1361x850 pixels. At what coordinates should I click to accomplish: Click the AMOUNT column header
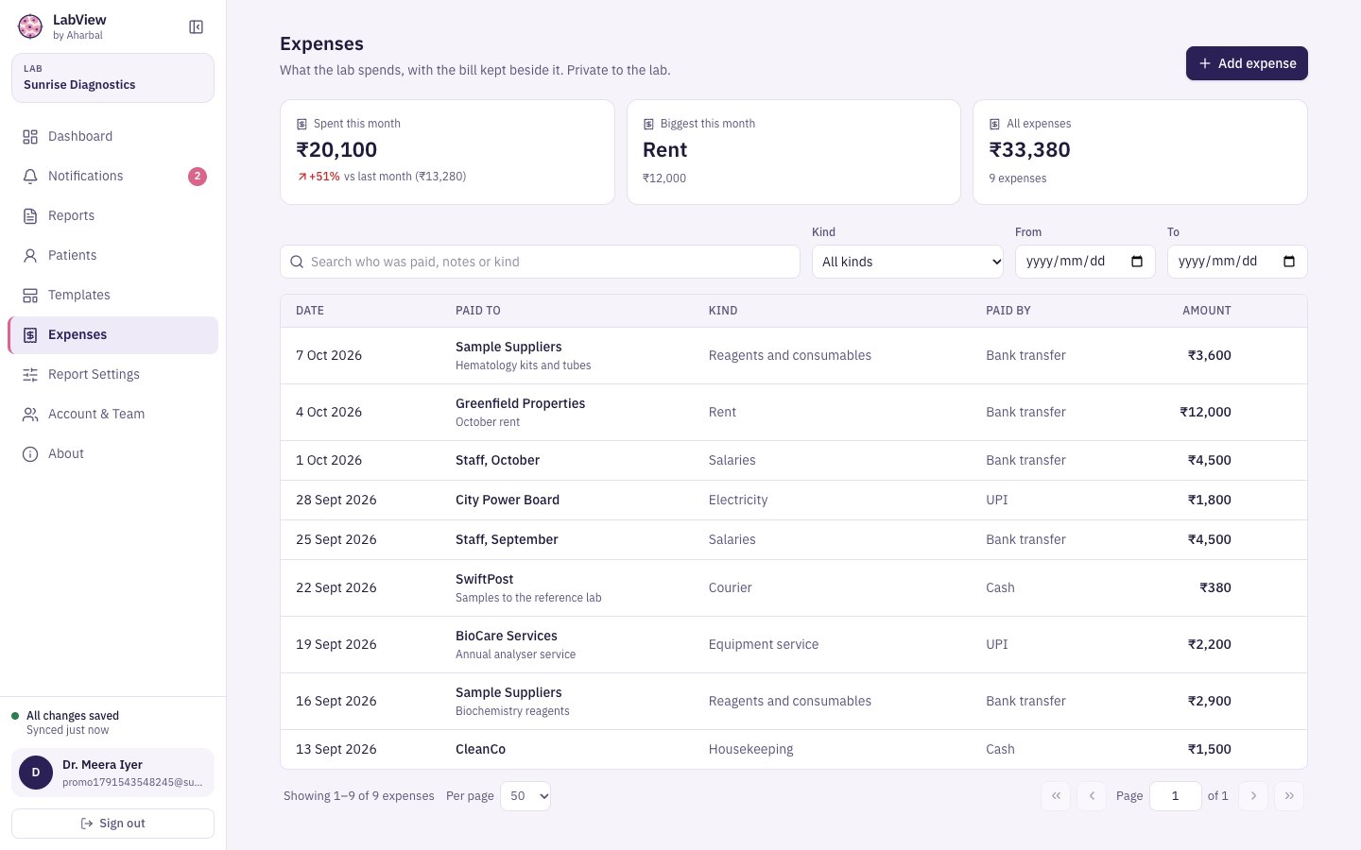tap(1206, 311)
